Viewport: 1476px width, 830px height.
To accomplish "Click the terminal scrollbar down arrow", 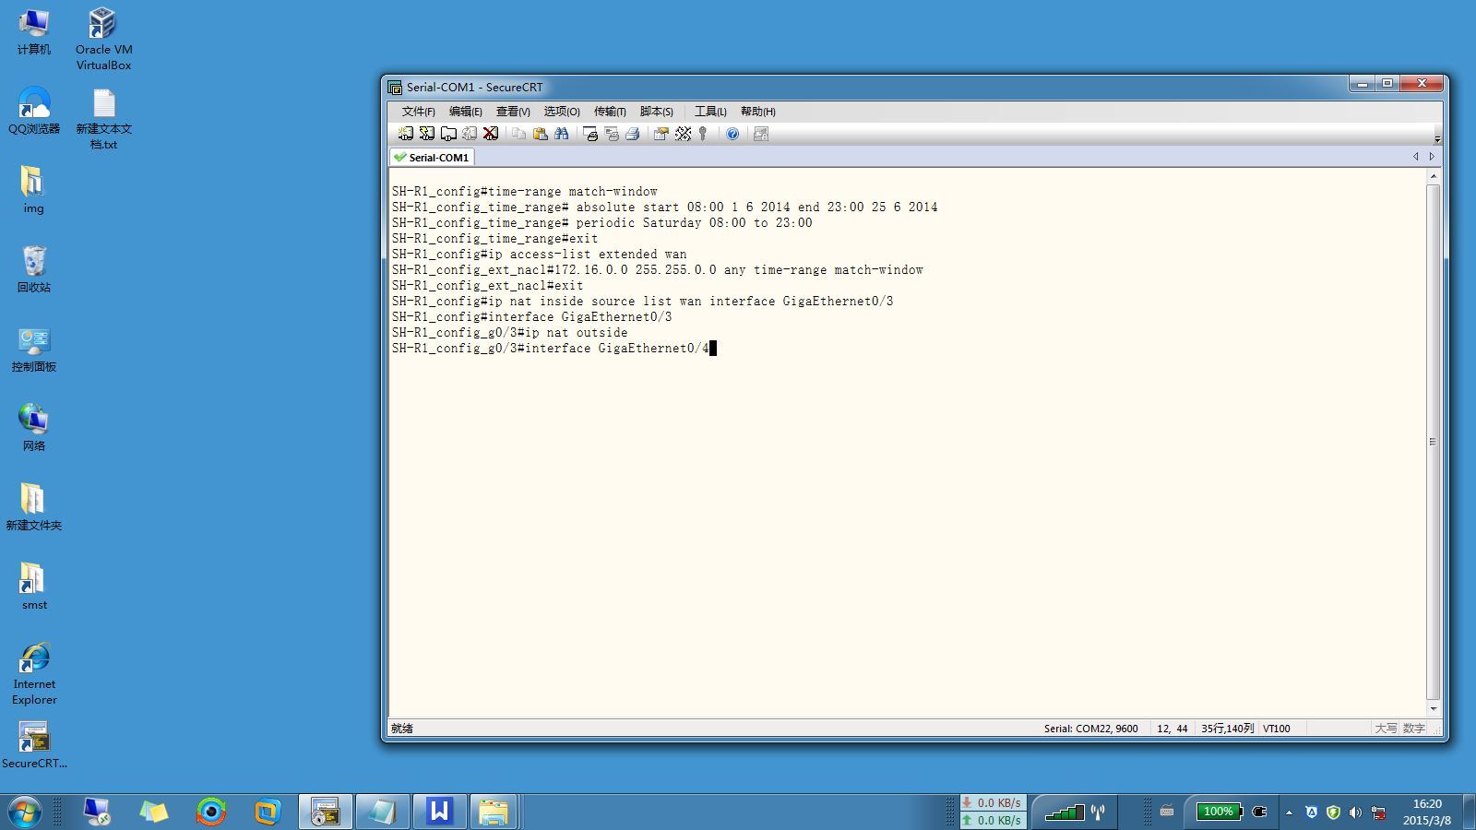I will click(1433, 709).
